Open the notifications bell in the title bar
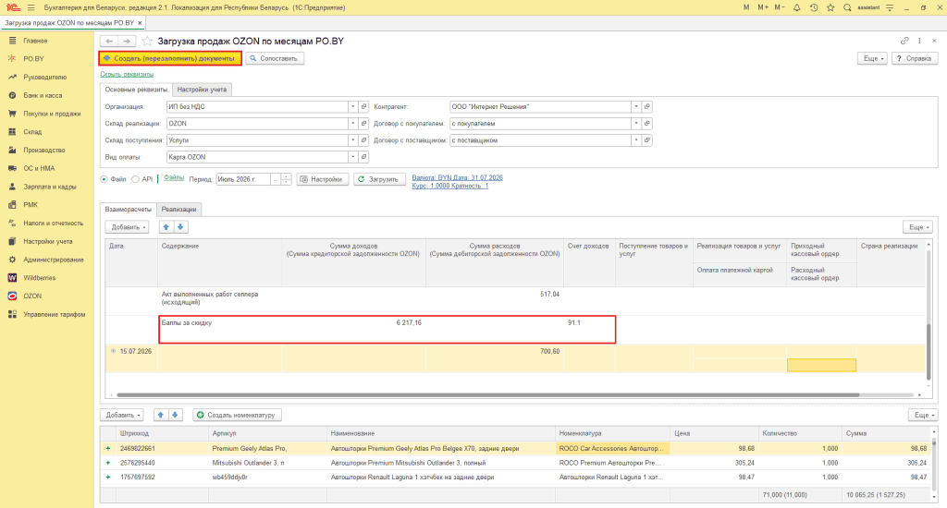The height and width of the screenshot is (508, 947). pos(796,7)
